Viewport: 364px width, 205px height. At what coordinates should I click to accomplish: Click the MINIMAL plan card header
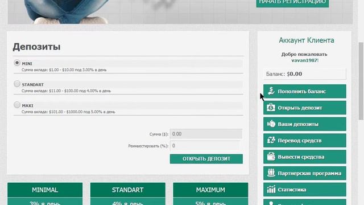45,190
